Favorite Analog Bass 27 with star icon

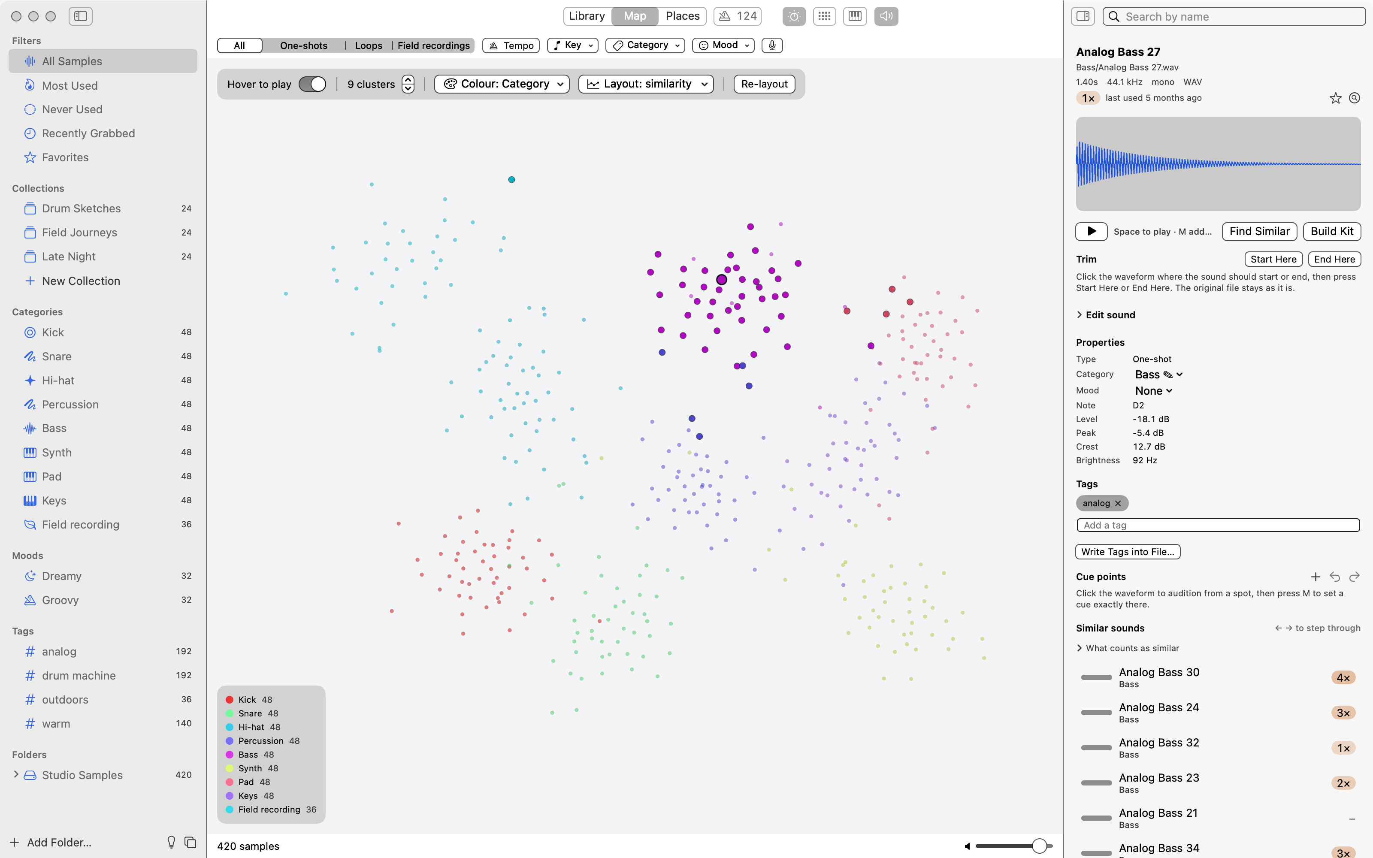pos(1336,98)
